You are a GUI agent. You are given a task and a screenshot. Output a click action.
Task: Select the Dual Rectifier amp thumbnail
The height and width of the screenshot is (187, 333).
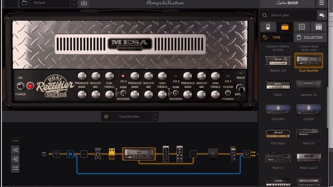[309, 61]
